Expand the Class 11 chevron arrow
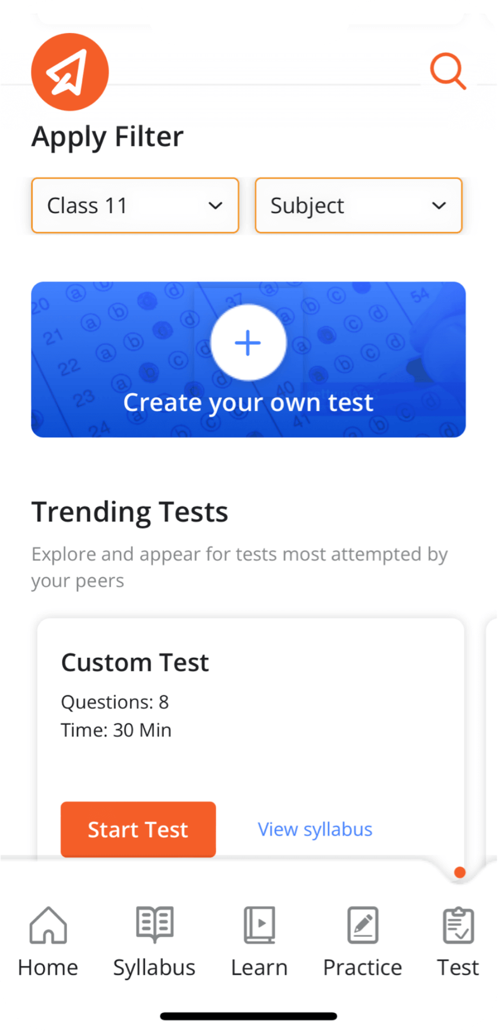 coord(216,206)
